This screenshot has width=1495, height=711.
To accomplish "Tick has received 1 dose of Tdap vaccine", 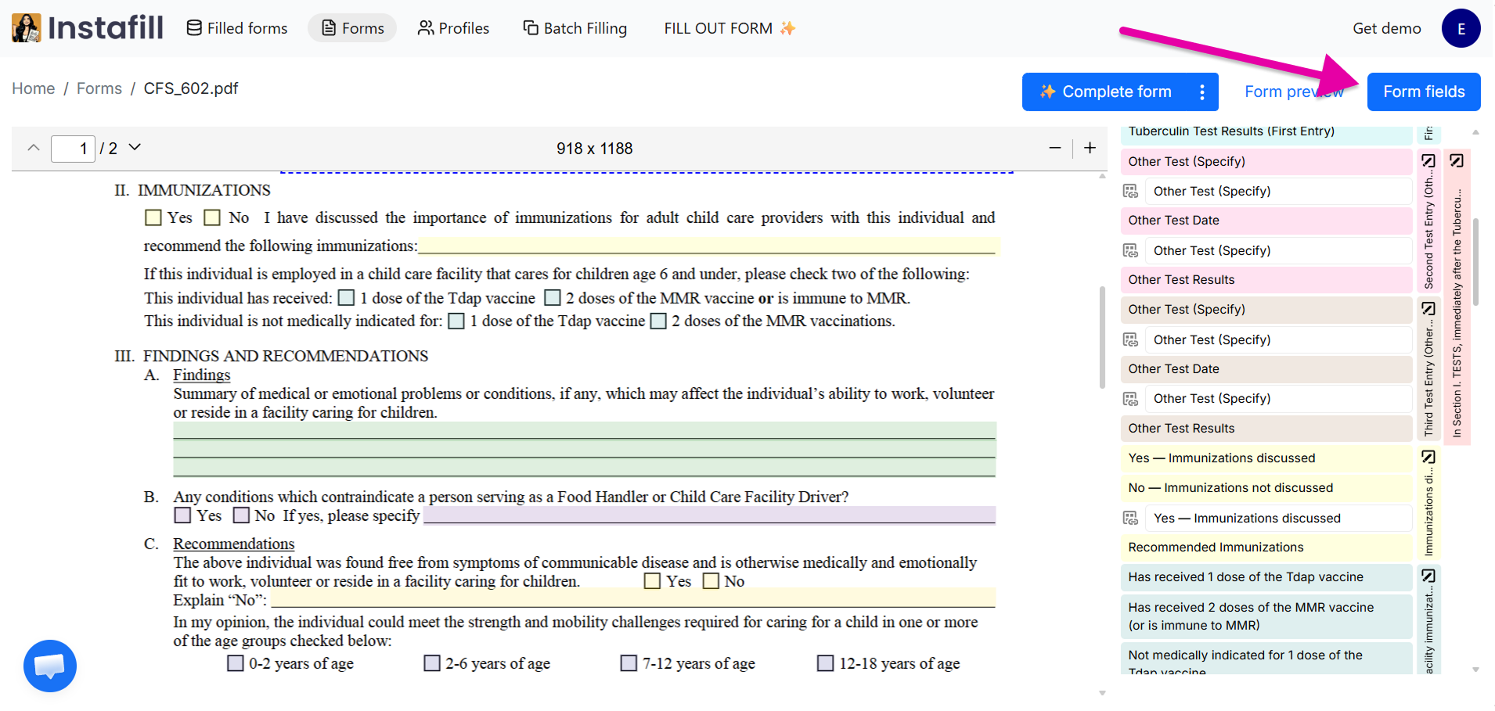I will click(x=347, y=298).
